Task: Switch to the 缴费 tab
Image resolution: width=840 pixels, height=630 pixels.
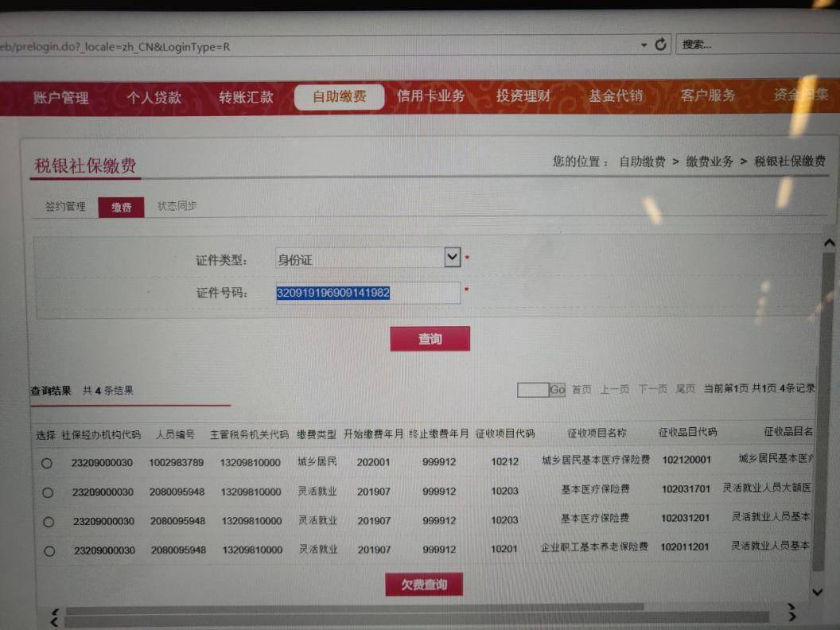Action: click(122, 208)
